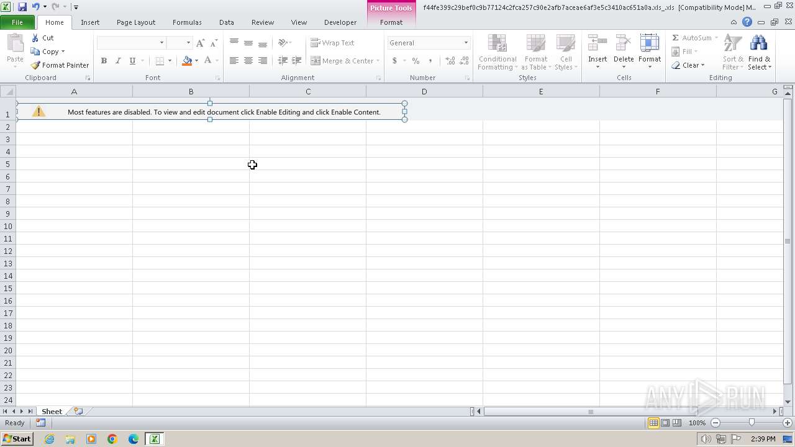The width and height of the screenshot is (795, 447).
Task: Open Find & Select binoculars menu
Action: pyautogui.click(x=759, y=52)
